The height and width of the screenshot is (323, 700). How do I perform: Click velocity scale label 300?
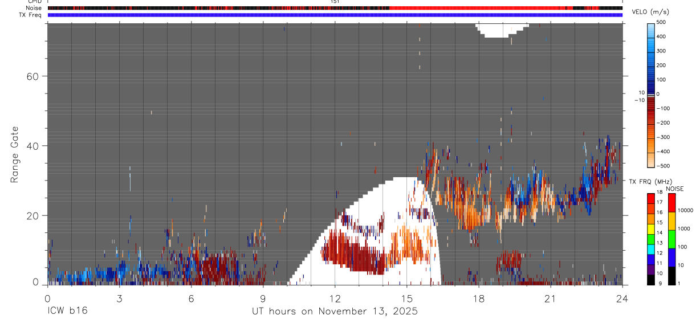[661, 51]
